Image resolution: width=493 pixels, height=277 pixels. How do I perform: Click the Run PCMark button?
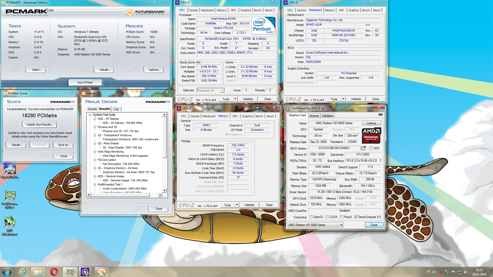click(85, 83)
